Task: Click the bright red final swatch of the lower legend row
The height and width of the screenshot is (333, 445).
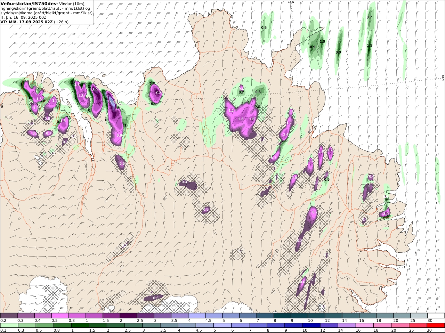Action: coord(436,325)
